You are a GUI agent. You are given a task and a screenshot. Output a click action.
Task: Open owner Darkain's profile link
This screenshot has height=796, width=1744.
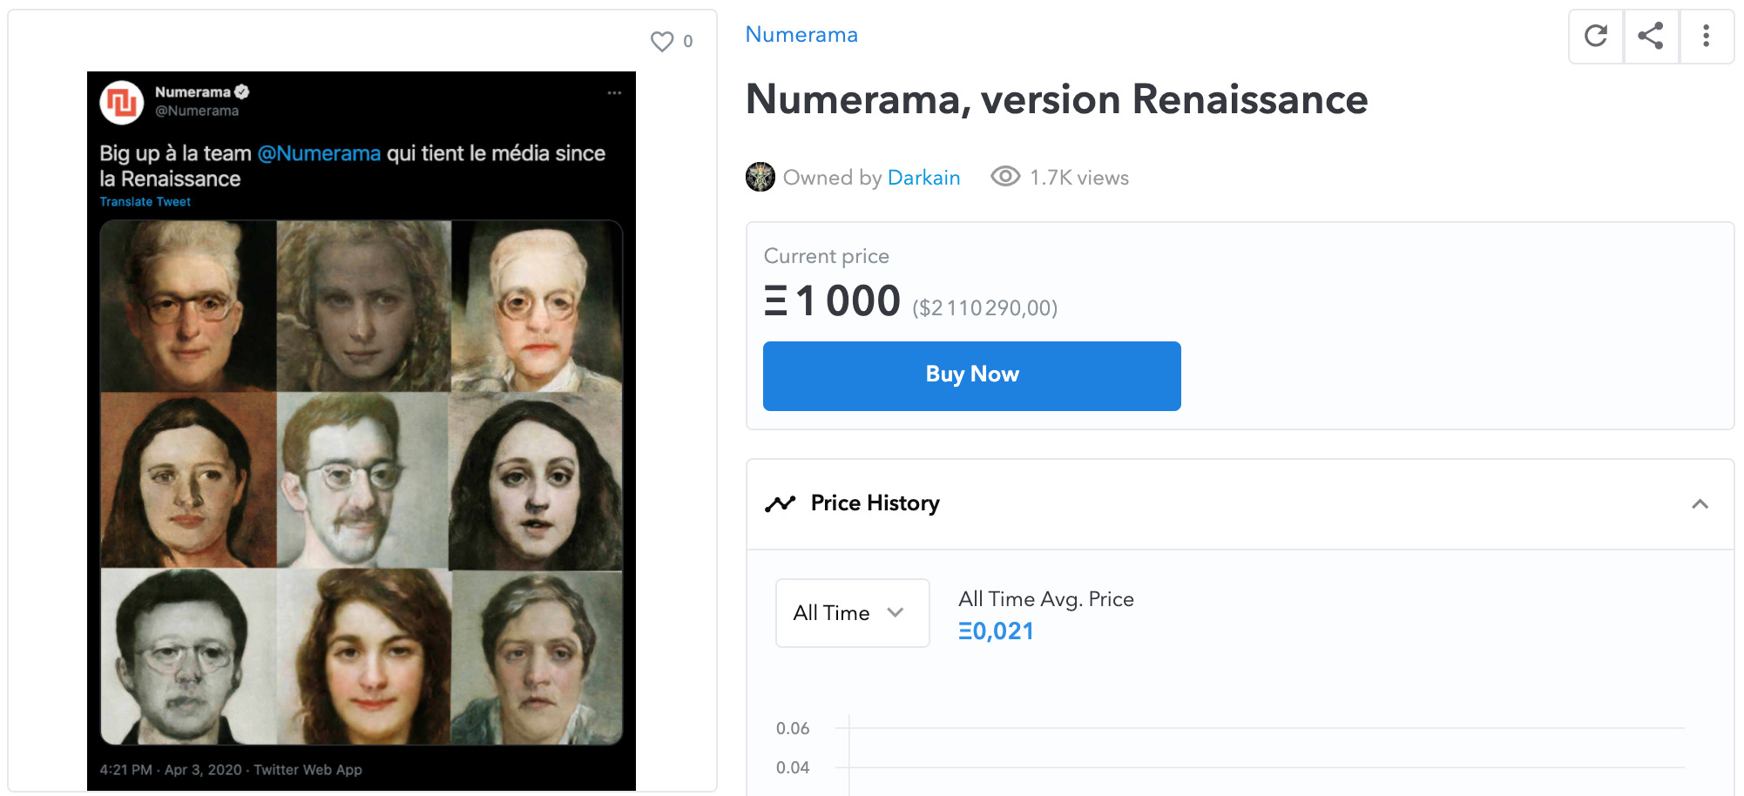coord(923,178)
